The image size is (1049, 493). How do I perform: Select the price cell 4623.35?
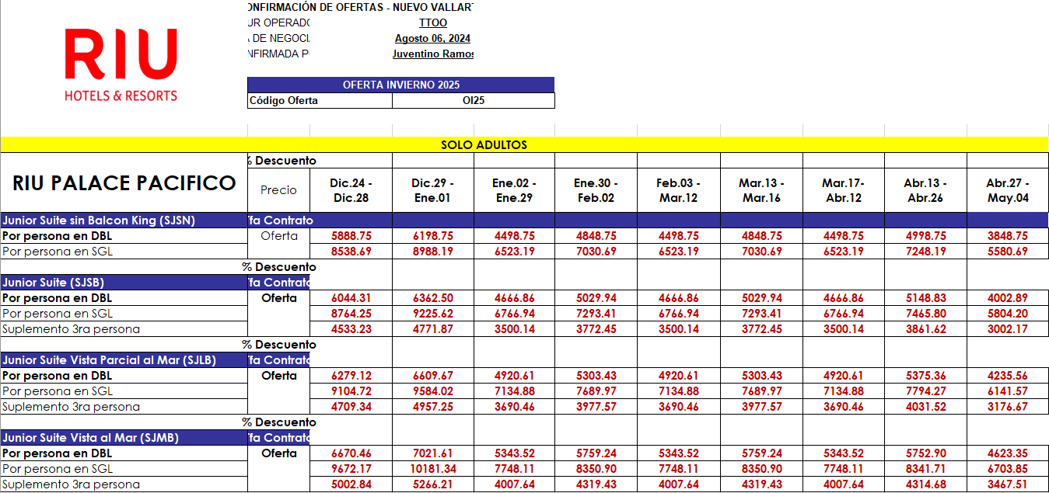pos(1007,453)
